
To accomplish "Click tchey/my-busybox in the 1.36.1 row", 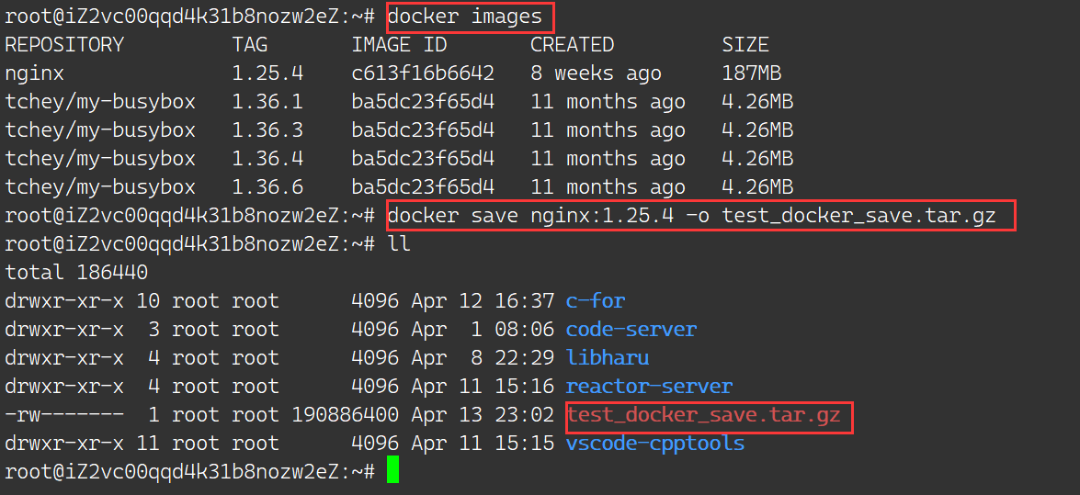I will 100,102.
